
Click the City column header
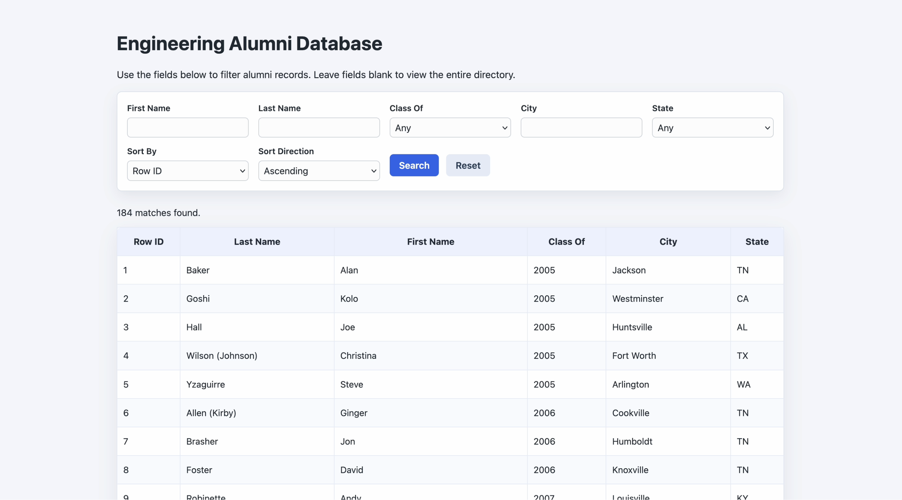[668, 242]
